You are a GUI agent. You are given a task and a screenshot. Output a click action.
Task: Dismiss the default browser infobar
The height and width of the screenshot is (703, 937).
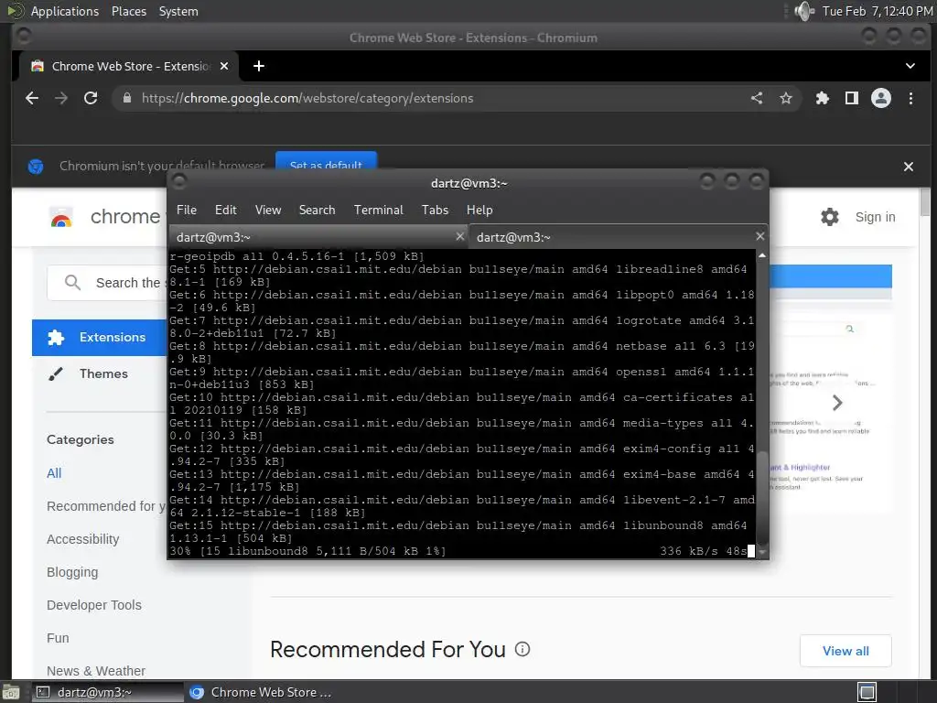point(909,167)
